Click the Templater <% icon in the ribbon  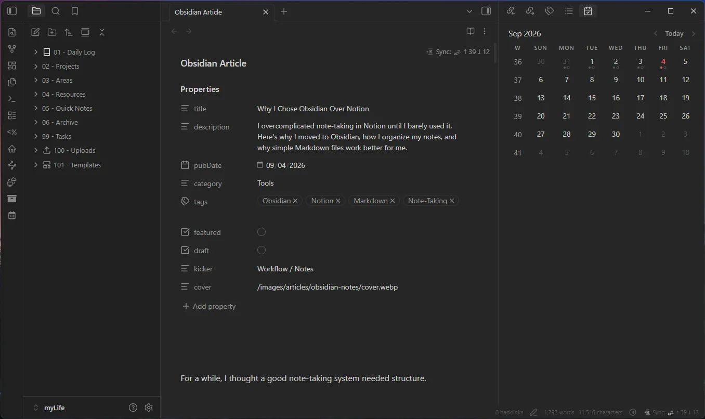coord(12,132)
